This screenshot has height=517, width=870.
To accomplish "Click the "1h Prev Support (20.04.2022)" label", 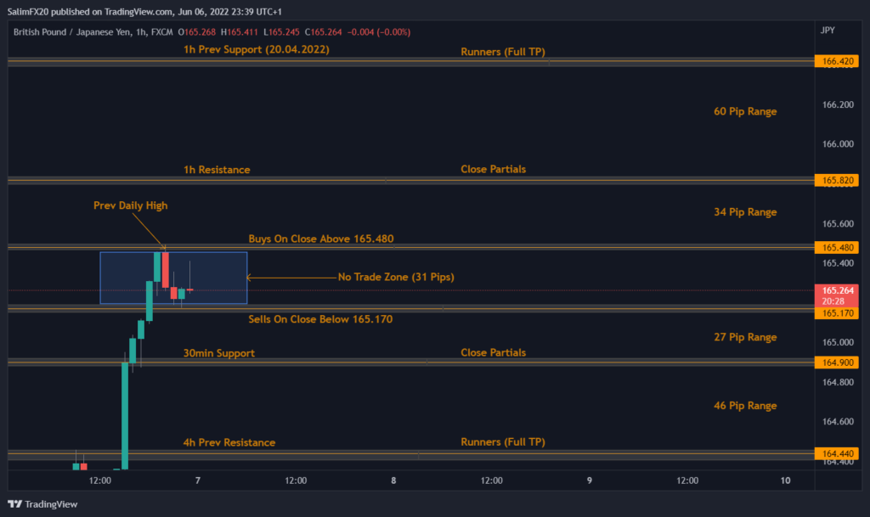I will click(256, 50).
